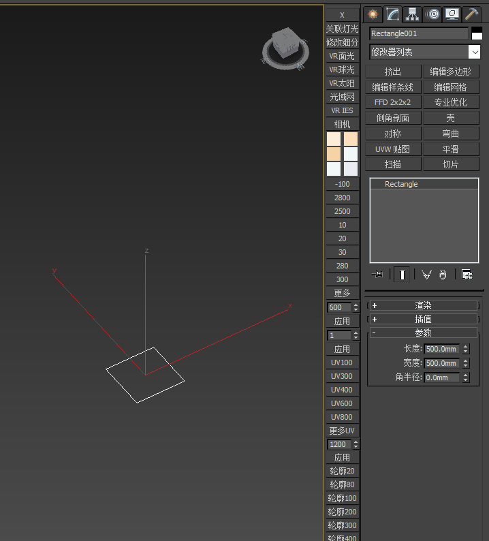Expand the 插值 rollout
This screenshot has width=489, height=541.
423,319
